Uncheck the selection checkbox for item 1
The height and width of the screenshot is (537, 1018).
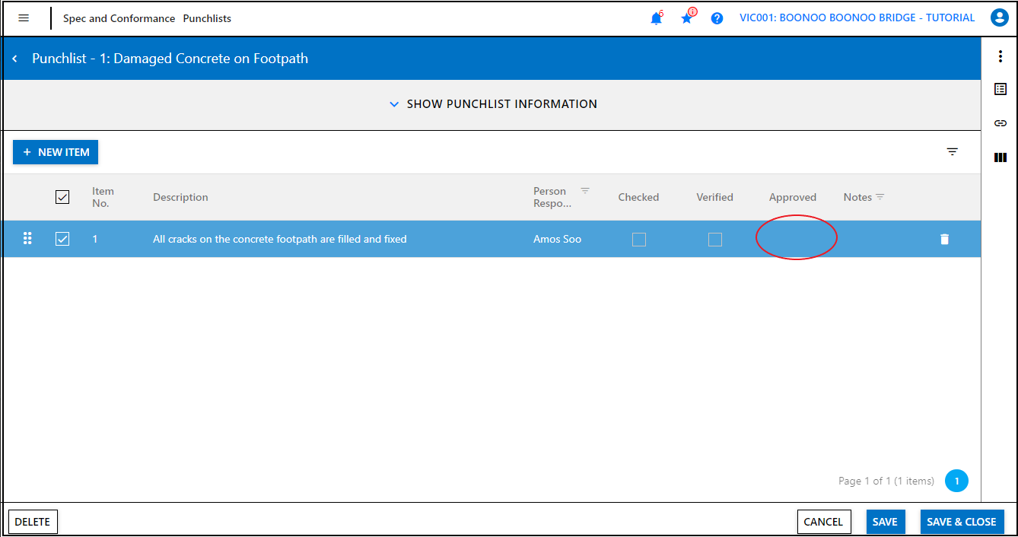(x=62, y=239)
